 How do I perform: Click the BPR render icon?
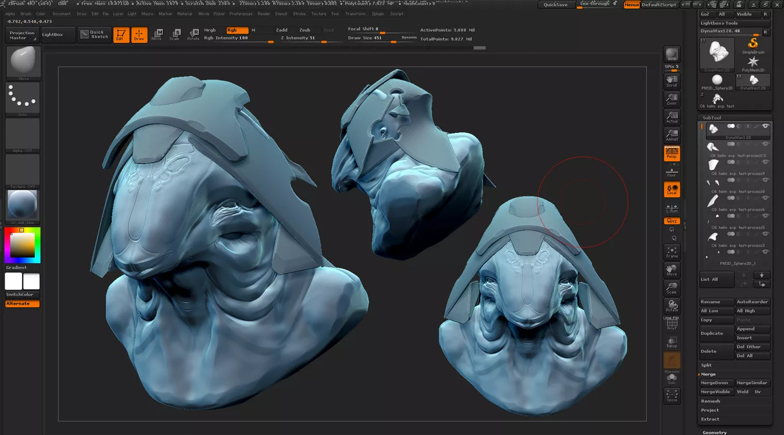672,54
